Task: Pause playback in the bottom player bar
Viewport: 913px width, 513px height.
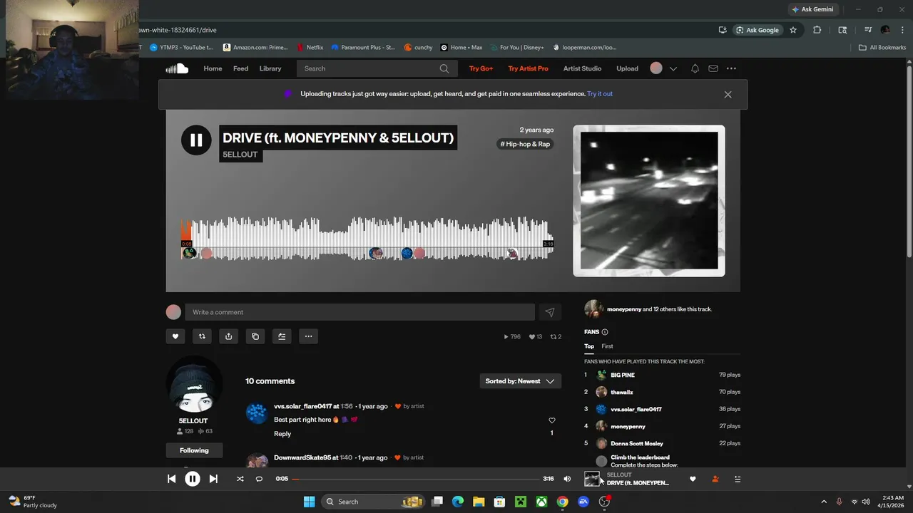Action: (x=193, y=479)
